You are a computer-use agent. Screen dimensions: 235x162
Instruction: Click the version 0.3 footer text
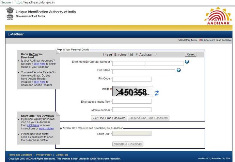(214, 158)
